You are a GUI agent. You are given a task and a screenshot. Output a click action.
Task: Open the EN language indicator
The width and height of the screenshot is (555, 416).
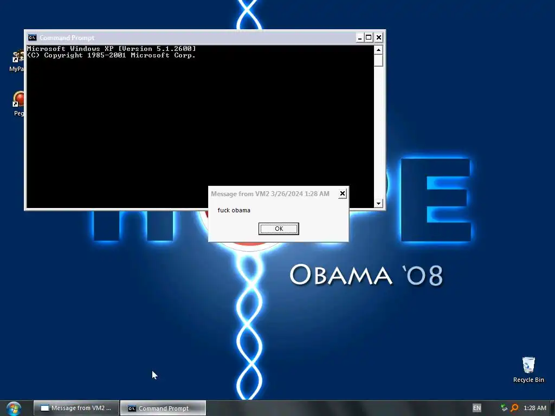click(x=477, y=408)
